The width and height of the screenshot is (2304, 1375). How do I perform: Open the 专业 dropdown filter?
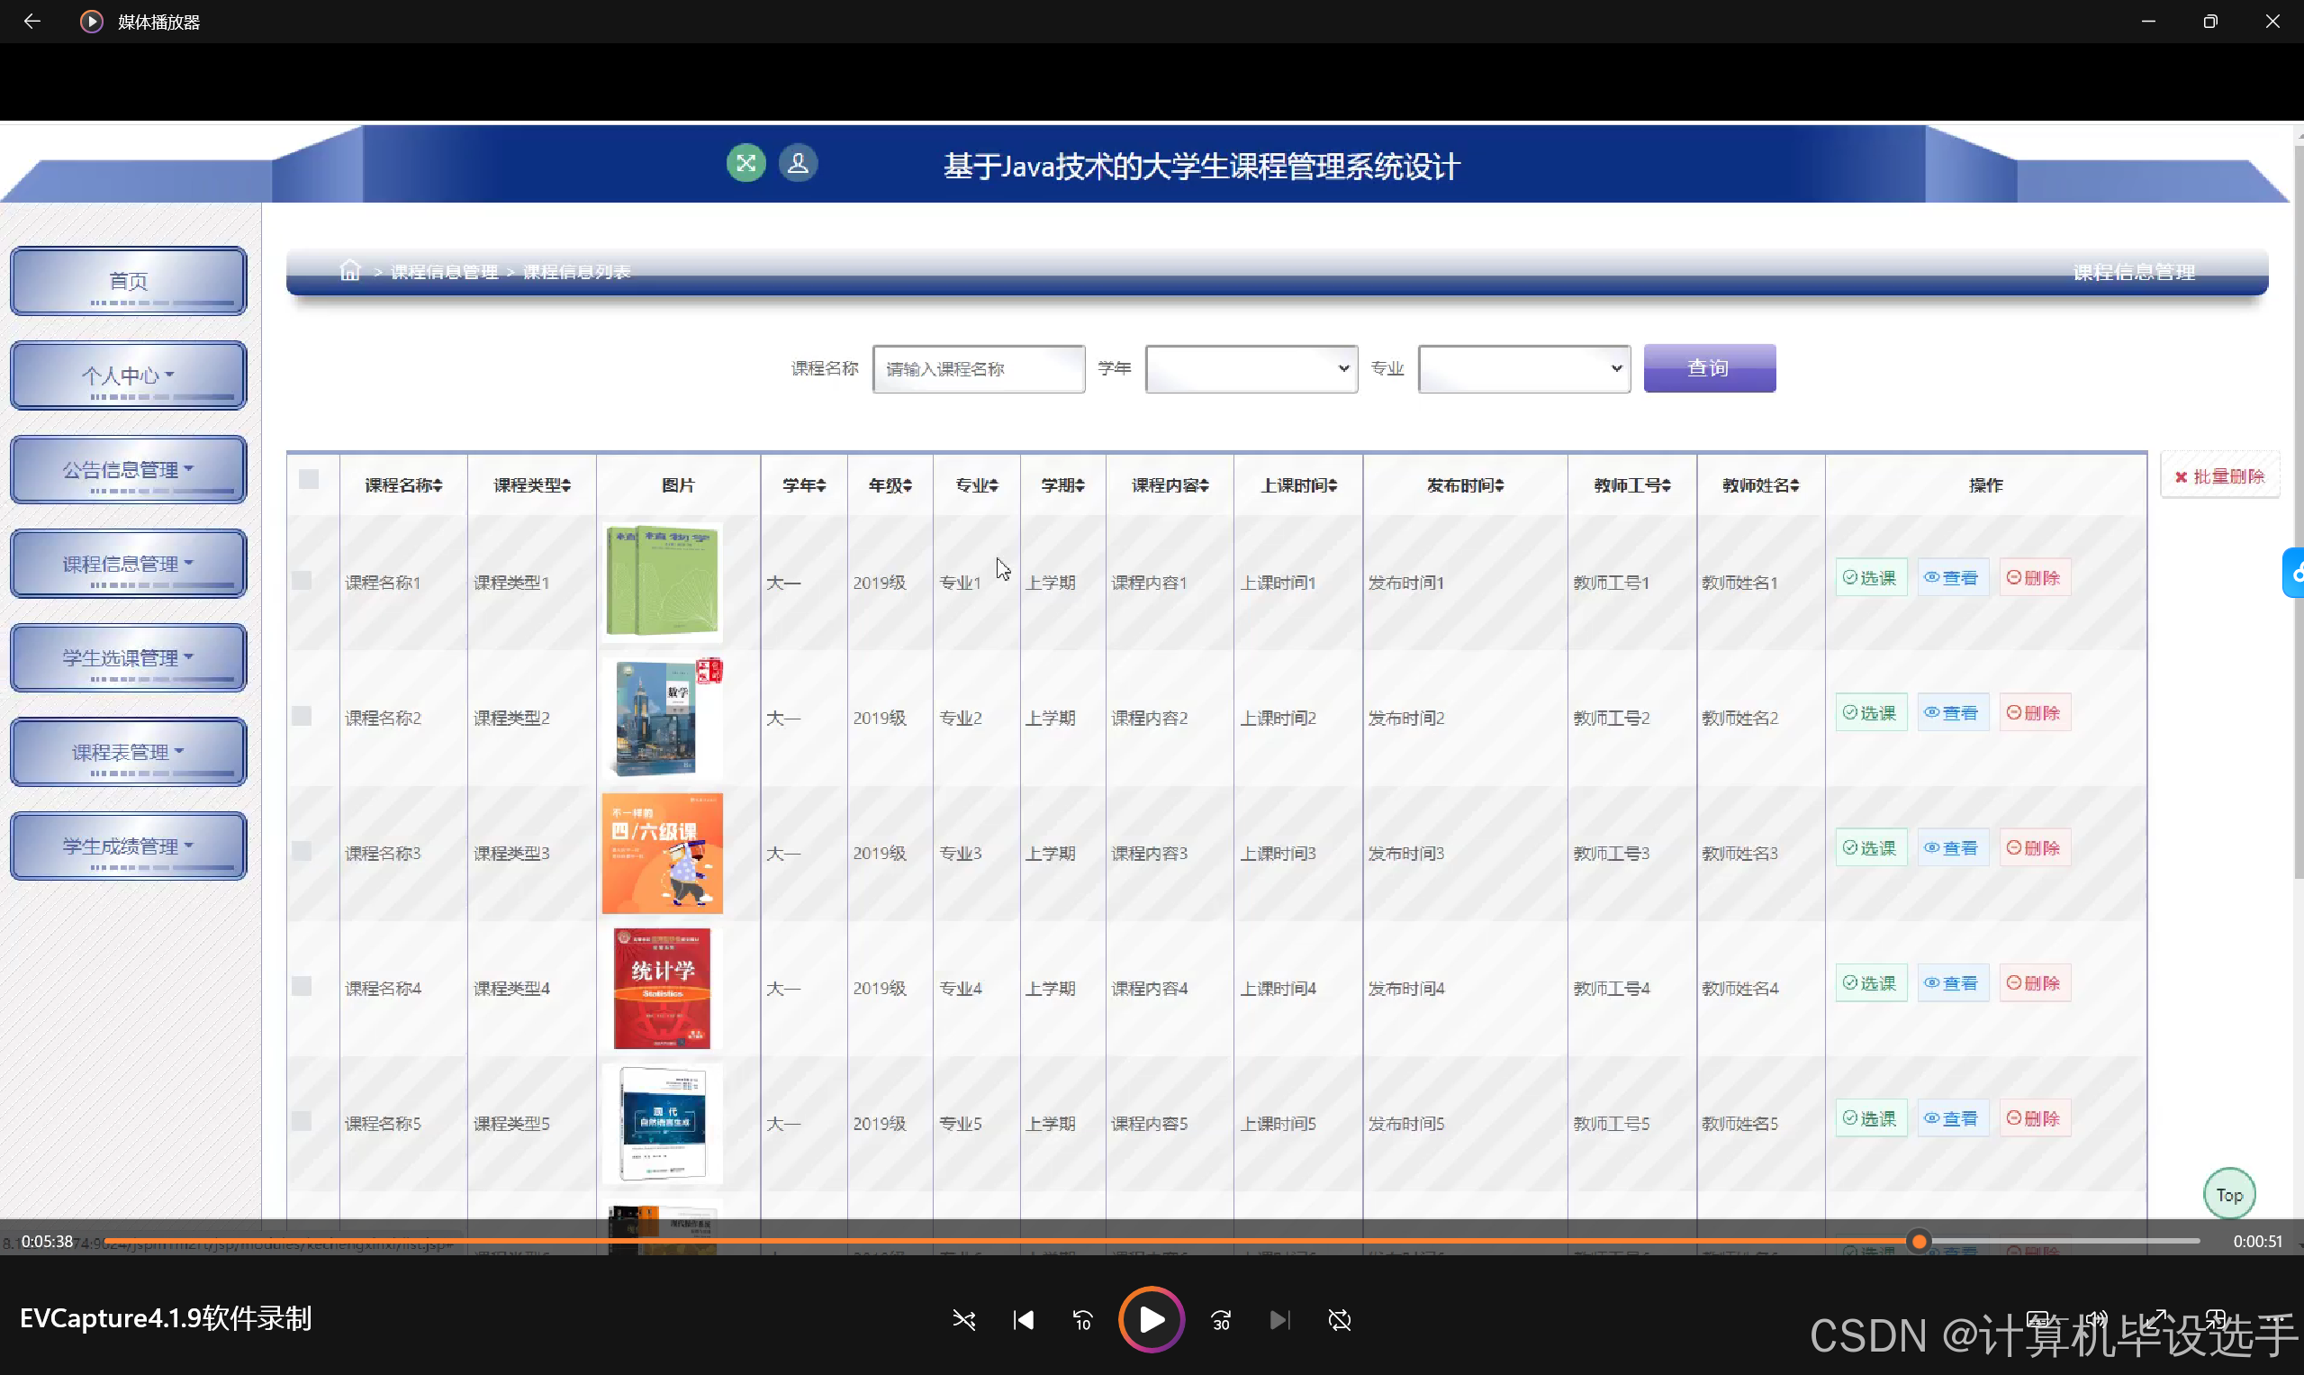tap(1524, 369)
